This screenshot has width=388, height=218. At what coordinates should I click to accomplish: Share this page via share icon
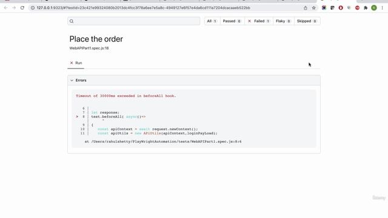[306, 8]
